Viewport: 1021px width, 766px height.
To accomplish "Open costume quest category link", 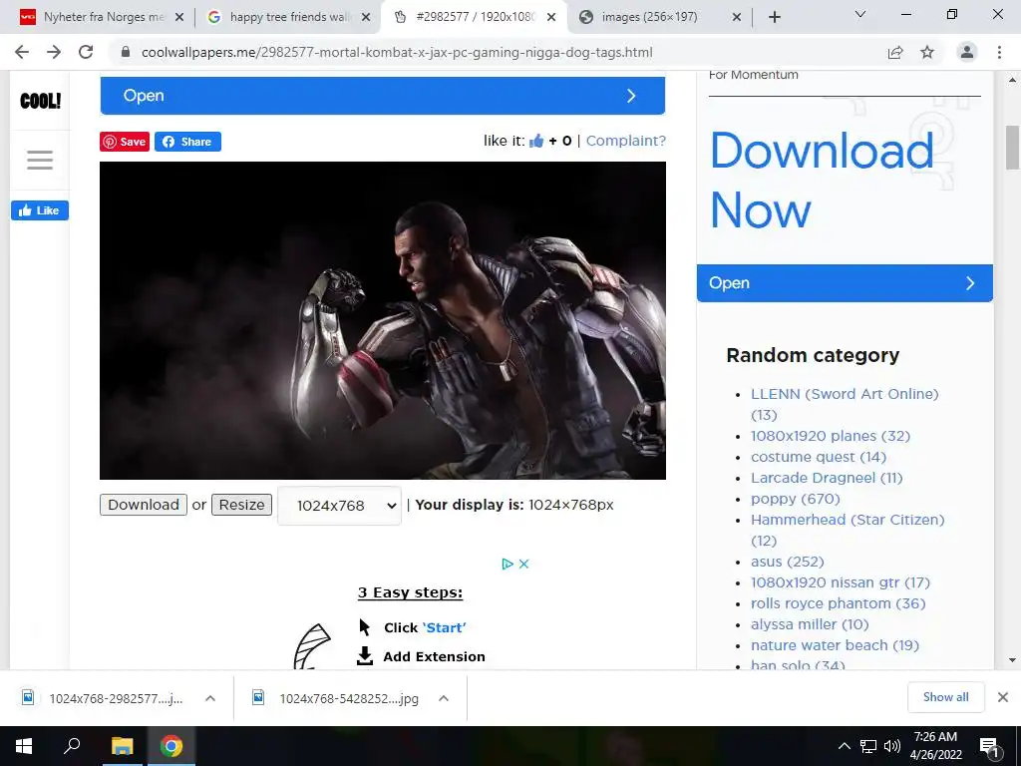I will pos(819,457).
